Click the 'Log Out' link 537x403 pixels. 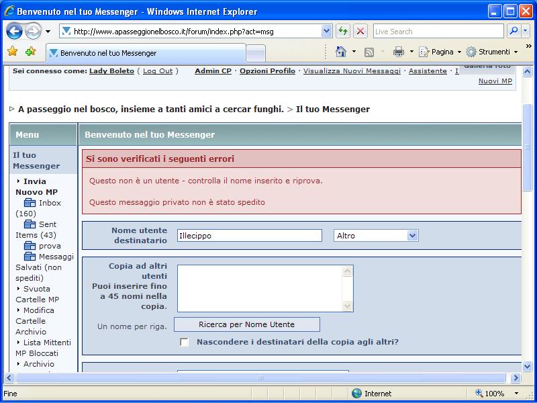coord(158,71)
